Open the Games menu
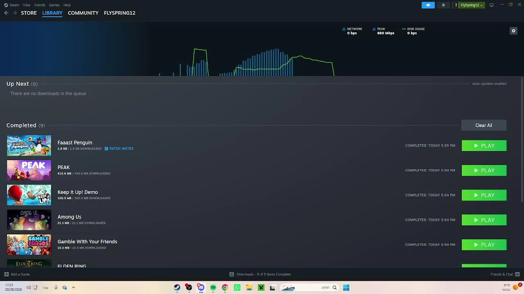Viewport: 524px width, 294px height. coord(54,5)
